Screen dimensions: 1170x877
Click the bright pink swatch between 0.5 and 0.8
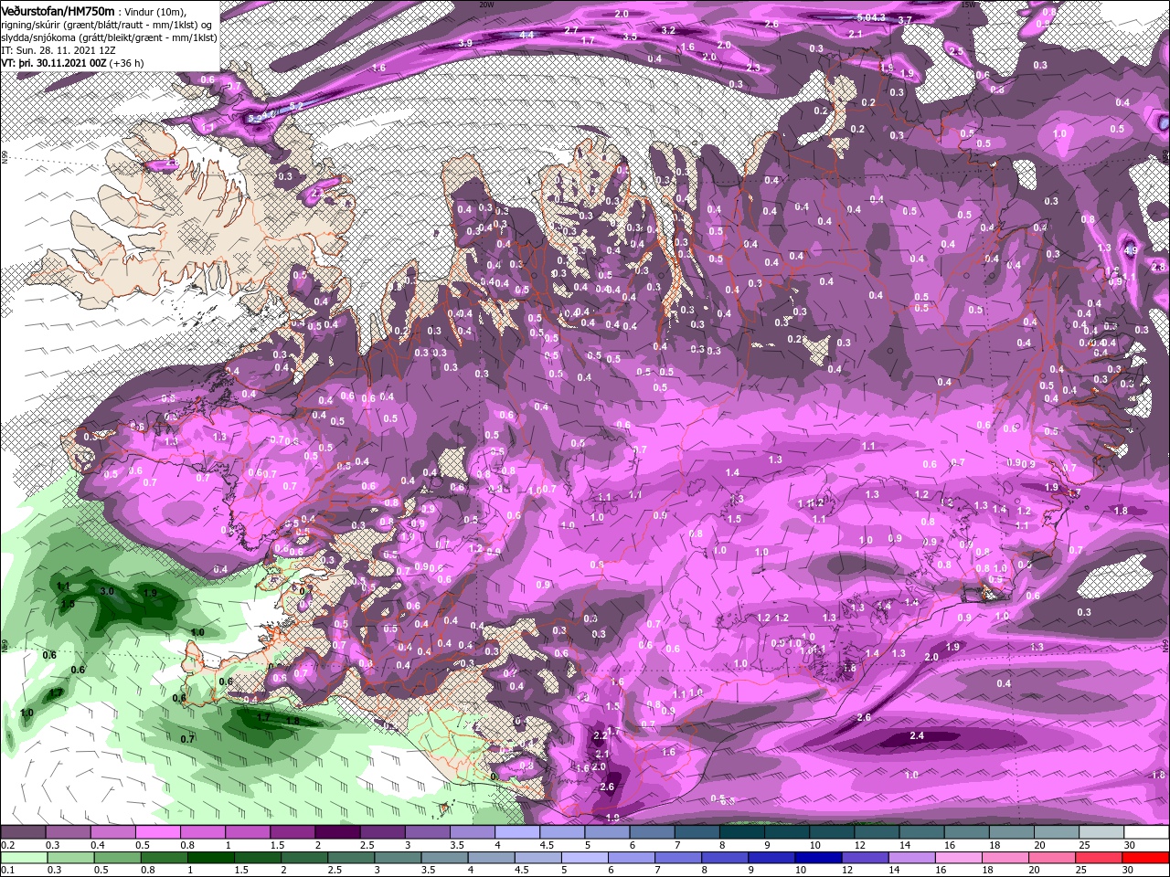[157, 832]
